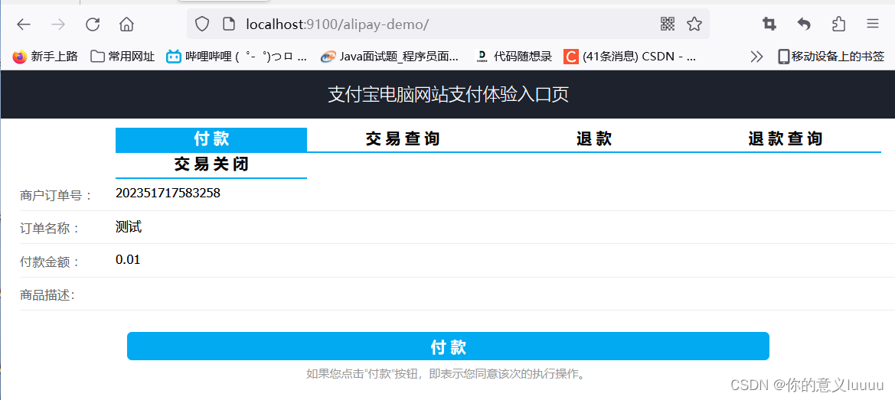This screenshot has width=895, height=400.
Task: Click the page info icon beside URL
Action: 229,24
